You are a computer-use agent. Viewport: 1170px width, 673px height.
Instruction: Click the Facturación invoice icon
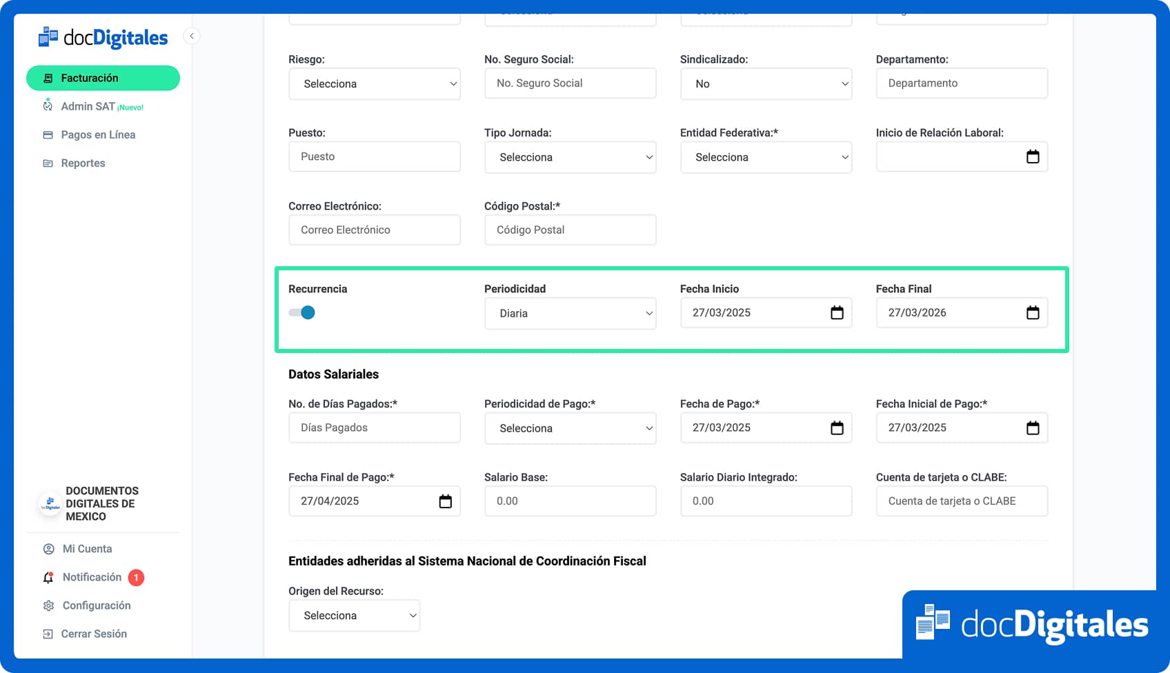48,78
